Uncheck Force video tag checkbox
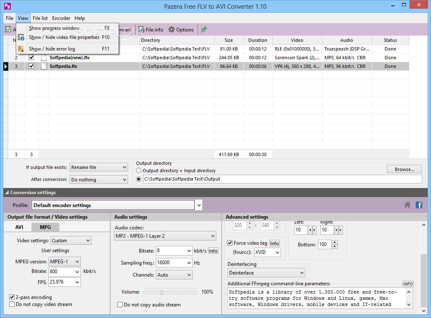431x318 pixels. coord(230,243)
